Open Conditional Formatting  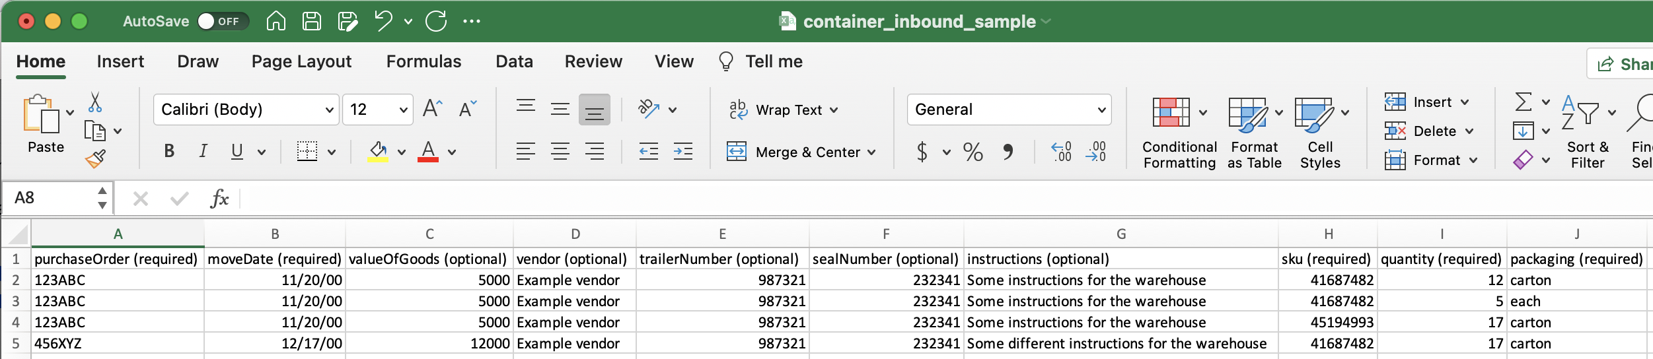pyautogui.click(x=1179, y=132)
